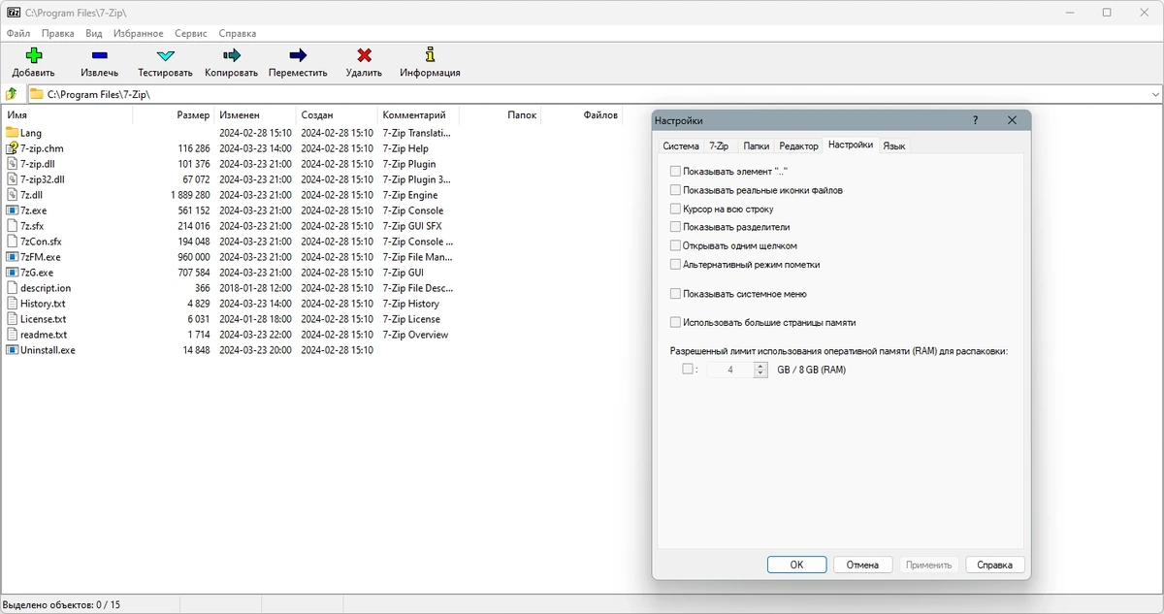Click the Uninstall.exe file icon
Screen dimensions: 1164x614
pos(13,350)
